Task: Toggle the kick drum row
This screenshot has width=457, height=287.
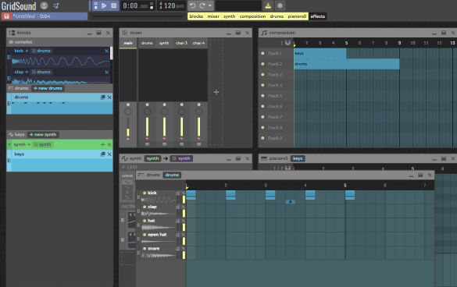Action: tap(145, 193)
